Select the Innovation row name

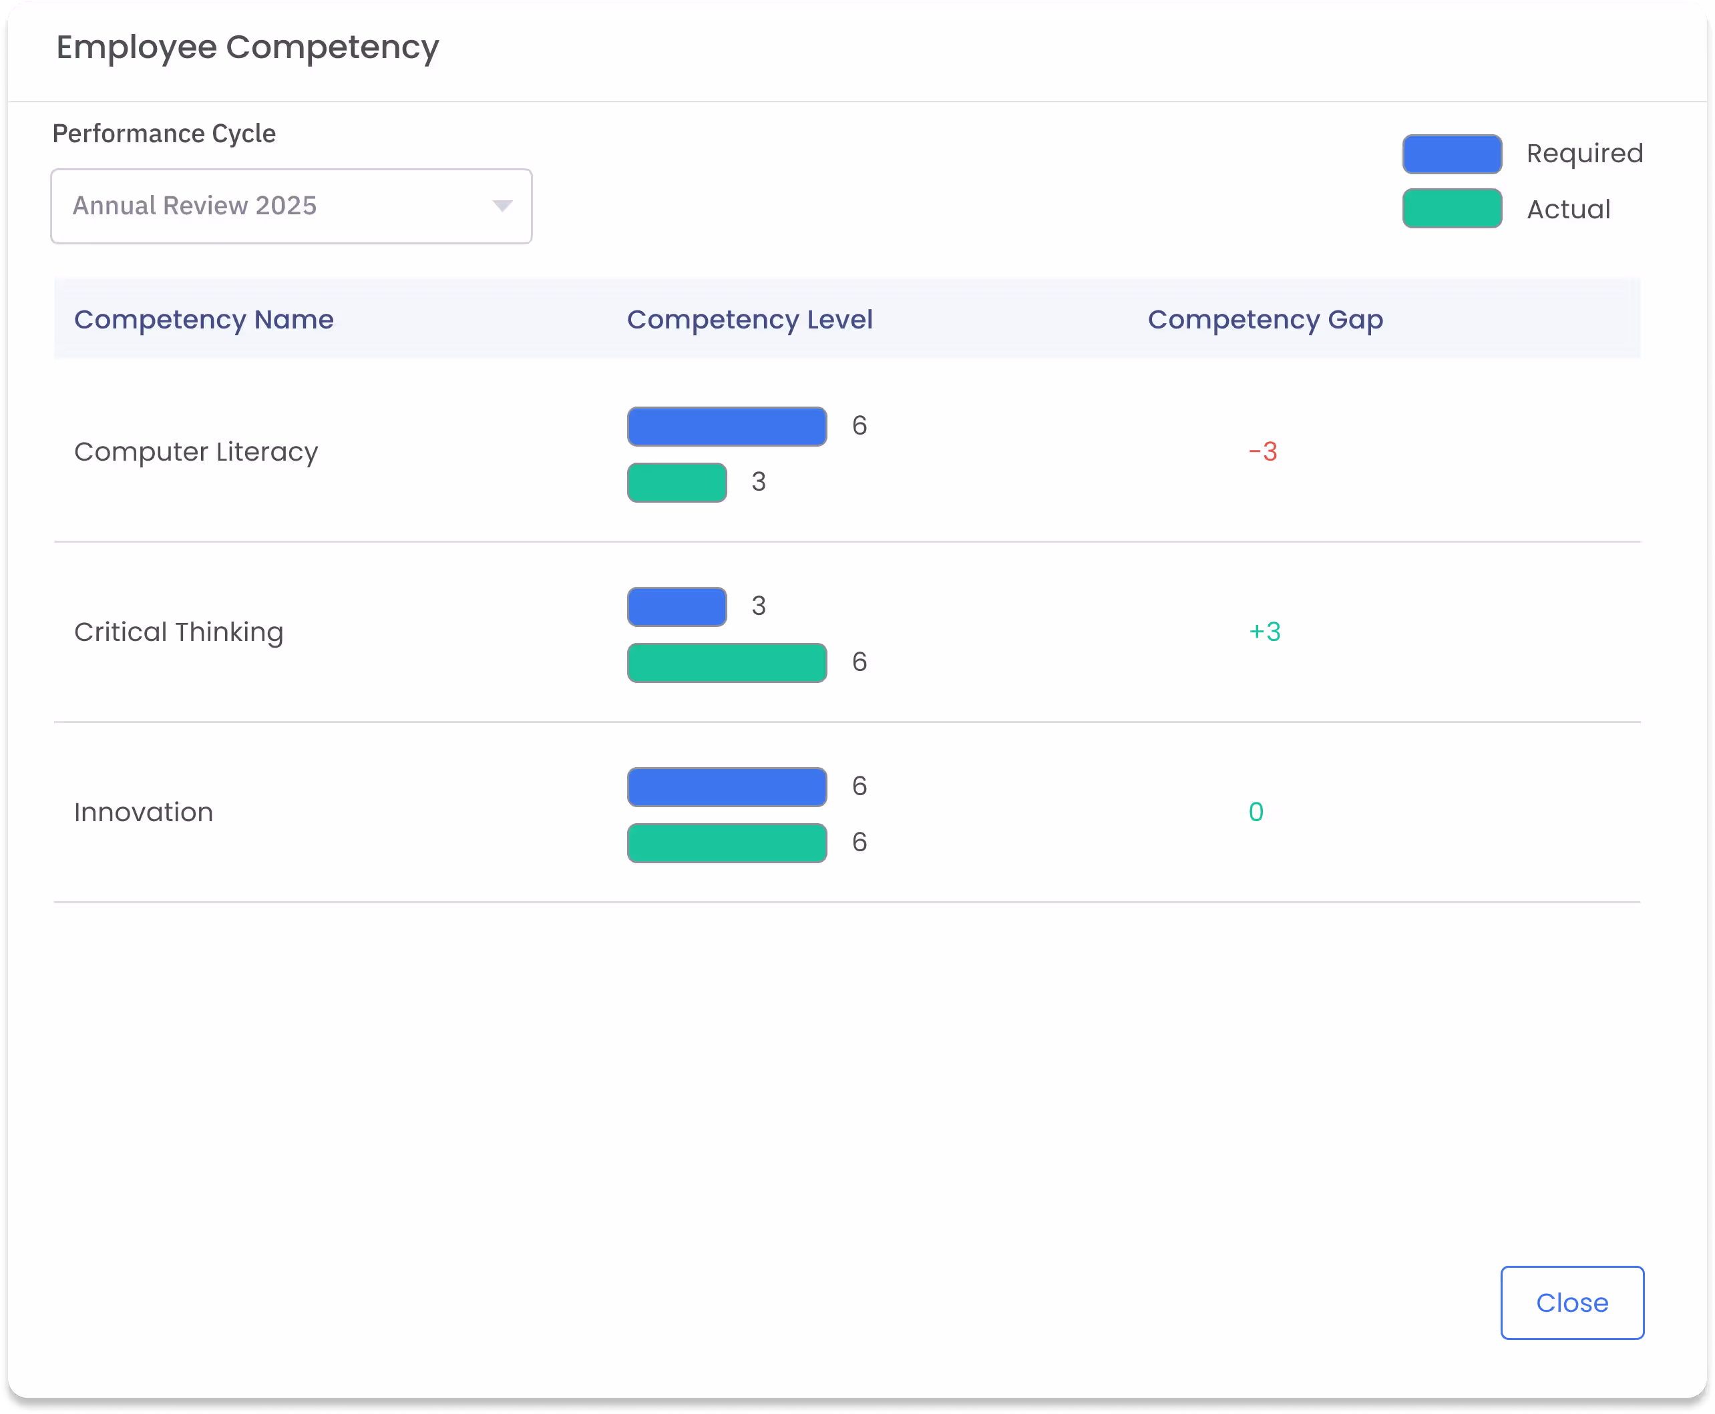click(x=144, y=812)
